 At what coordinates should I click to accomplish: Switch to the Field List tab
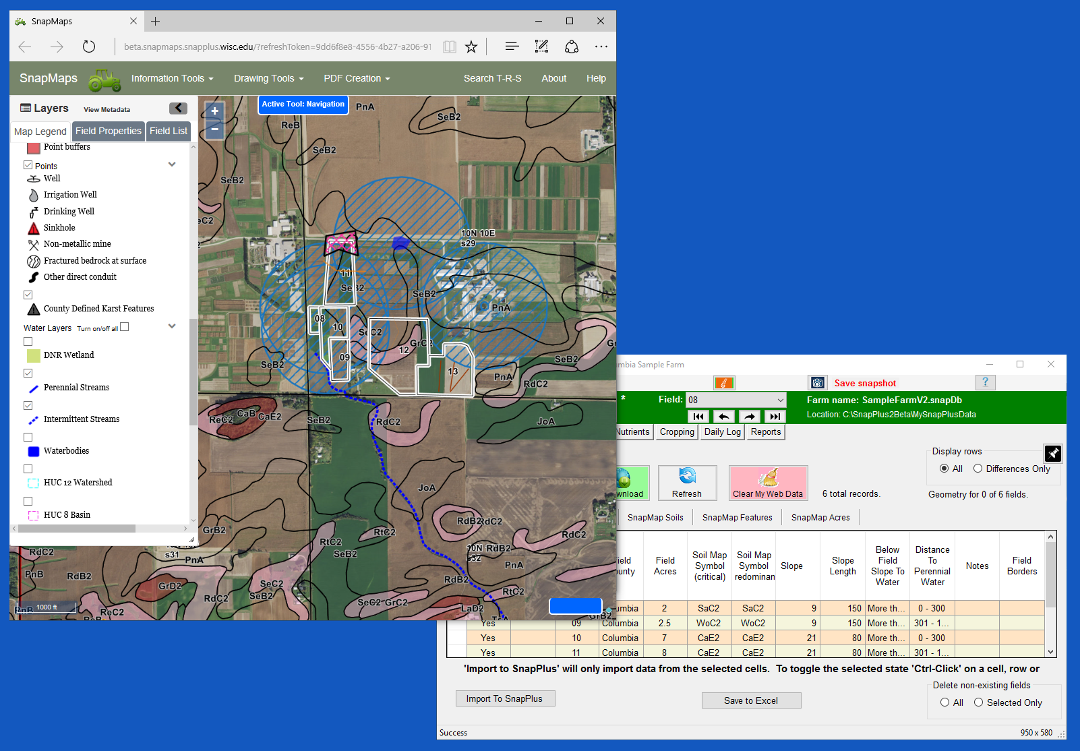169,131
